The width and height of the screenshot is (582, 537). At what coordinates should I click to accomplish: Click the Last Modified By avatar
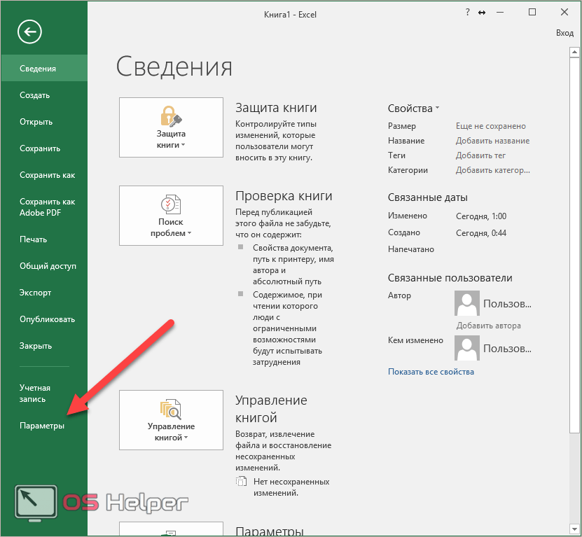[467, 348]
